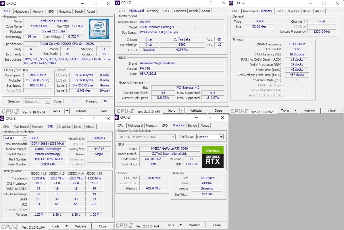Click Validate button in Mainboard window
The image size is (344, 230).
click(196, 110)
